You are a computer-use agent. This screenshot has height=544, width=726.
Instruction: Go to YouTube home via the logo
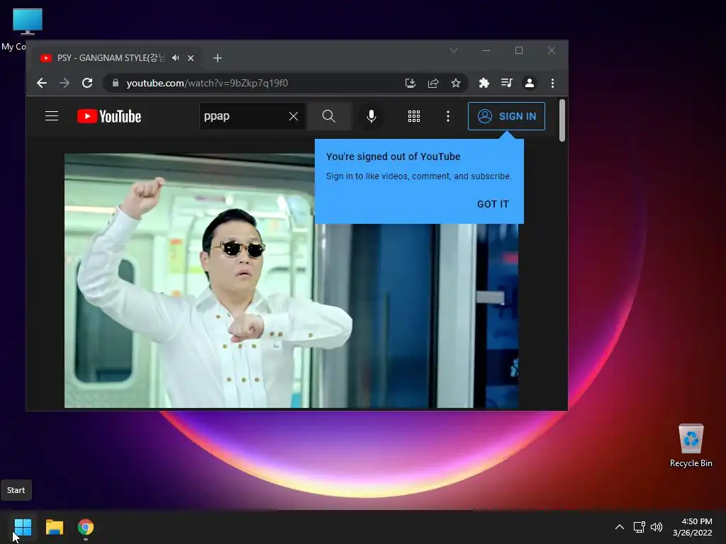tap(109, 116)
